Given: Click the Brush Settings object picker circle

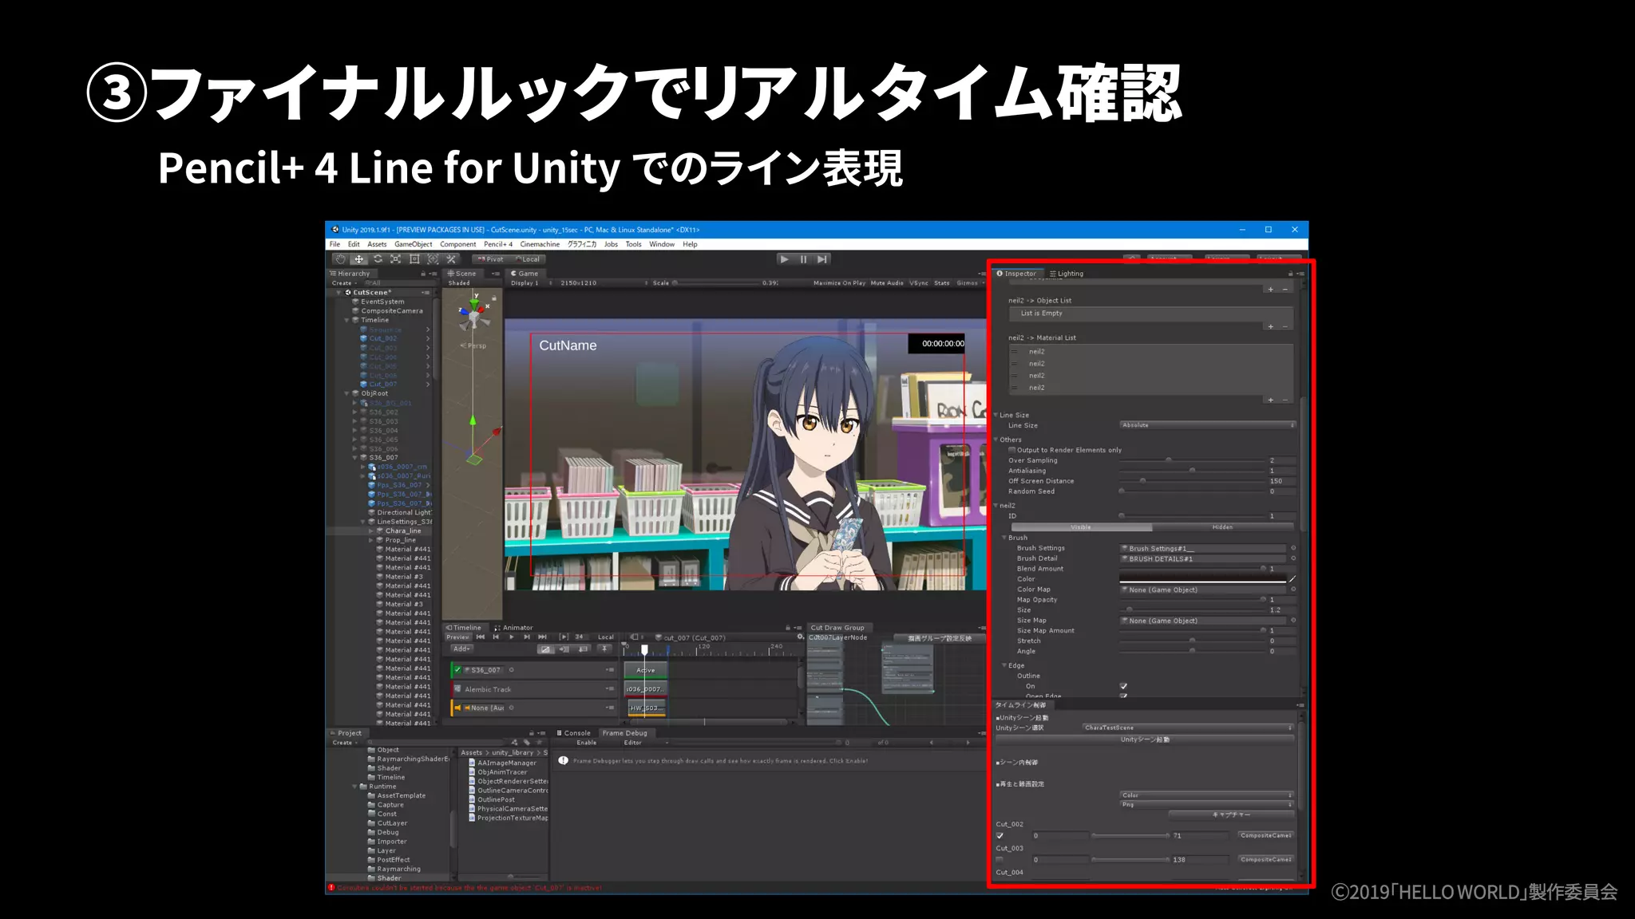Looking at the screenshot, I should pyautogui.click(x=1293, y=548).
